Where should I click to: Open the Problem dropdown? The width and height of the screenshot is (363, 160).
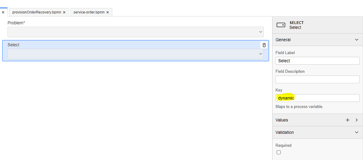point(135,32)
